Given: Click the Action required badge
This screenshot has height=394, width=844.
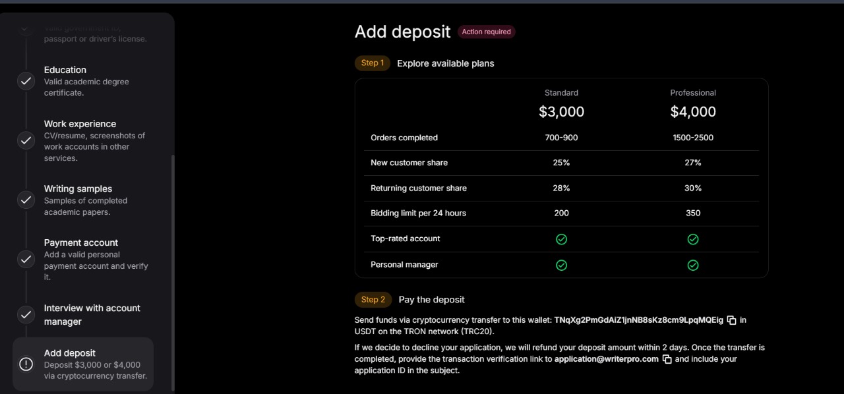Looking at the screenshot, I should point(487,32).
